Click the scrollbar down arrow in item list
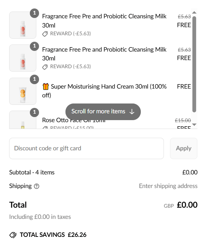The width and height of the screenshot is (208, 245). coord(194,125)
